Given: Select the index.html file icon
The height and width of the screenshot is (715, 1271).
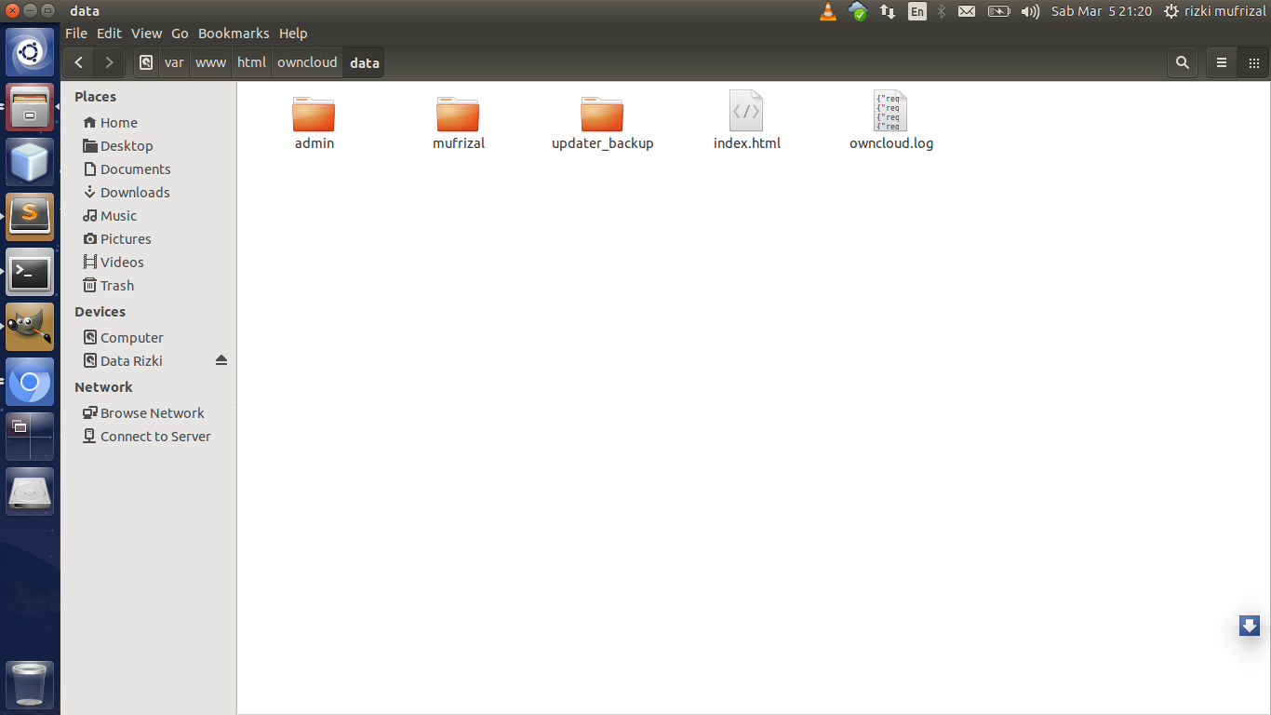Looking at the screenshot, I should (x=746, y=112).
